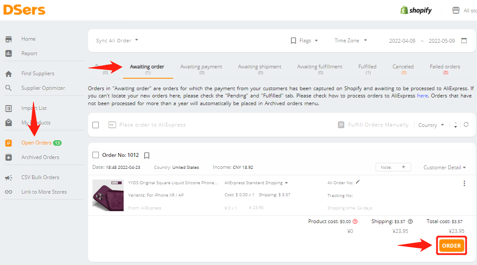Open the Report chart icon
The width and height of the screenshot is (477, 265).
click(9, 53)
